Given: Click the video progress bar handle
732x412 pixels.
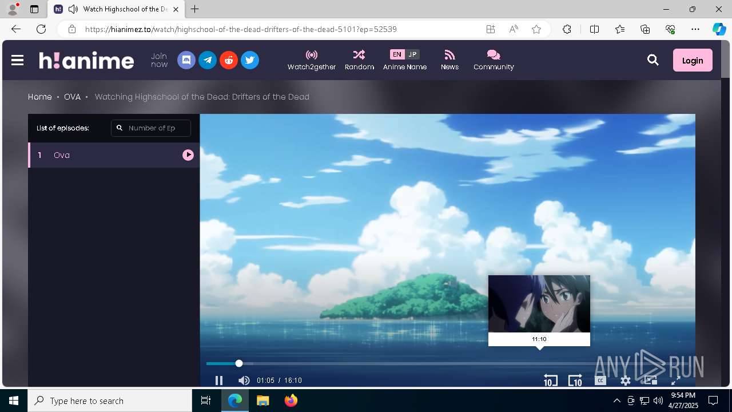Looking at the screenshot, I should pos(239,363).
